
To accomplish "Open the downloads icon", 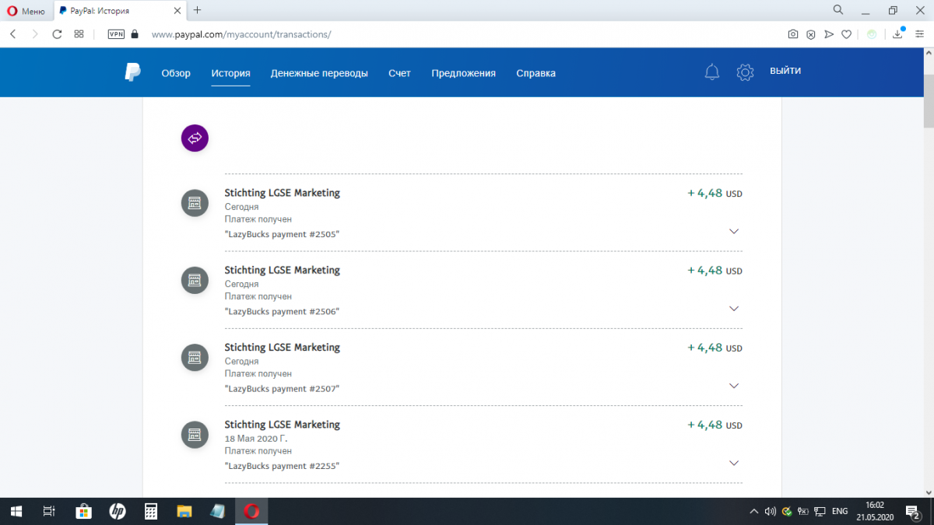I will coord(899,33).
